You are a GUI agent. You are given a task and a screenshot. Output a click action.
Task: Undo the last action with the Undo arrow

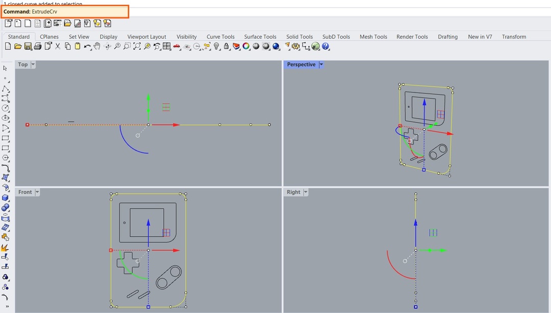point(87,46)
